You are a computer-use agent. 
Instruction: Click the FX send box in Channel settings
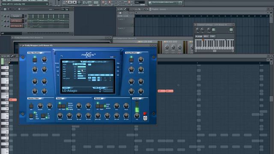(x=231, y=30)
